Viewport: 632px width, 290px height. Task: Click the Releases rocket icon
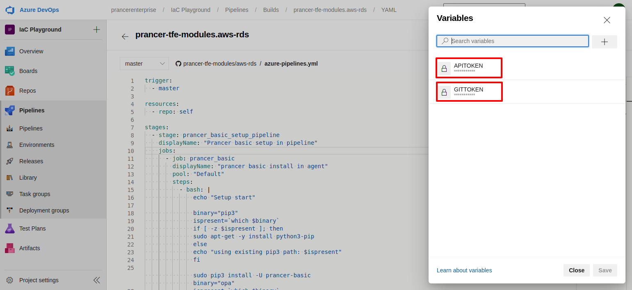10,161
